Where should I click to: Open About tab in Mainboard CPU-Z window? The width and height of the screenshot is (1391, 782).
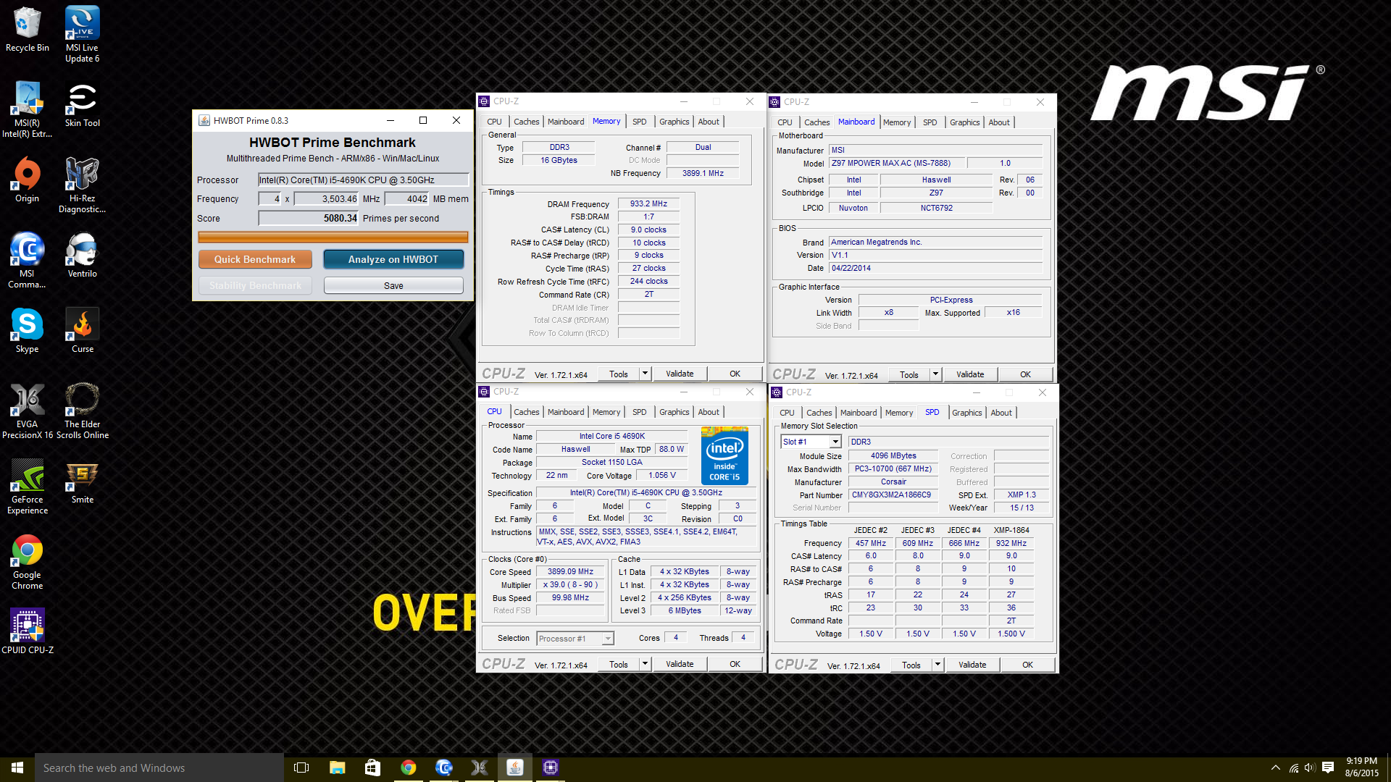pyautogui.click(x=999, y=122)
